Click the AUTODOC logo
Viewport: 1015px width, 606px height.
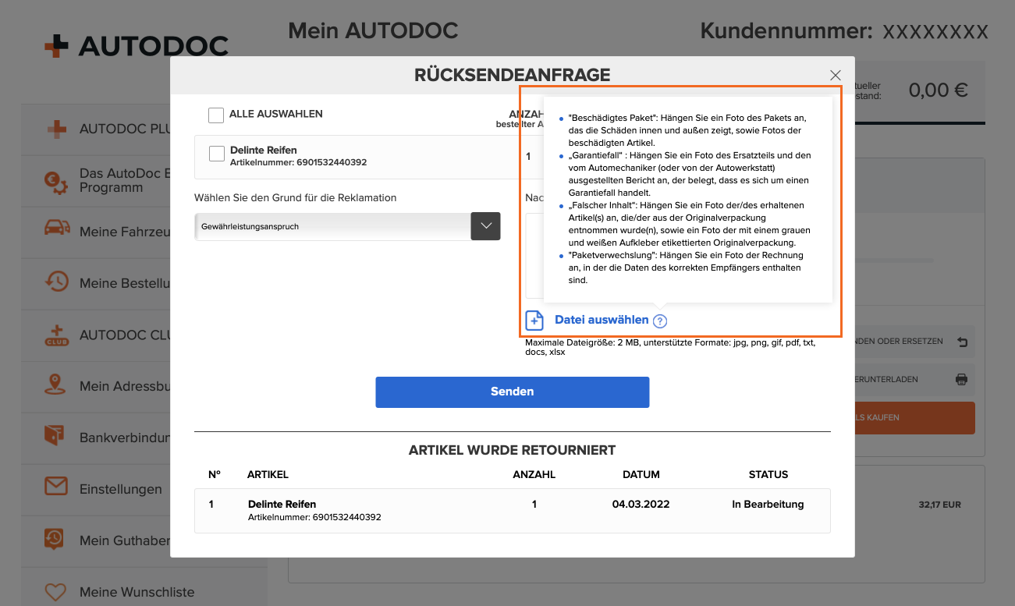point(136,46)
